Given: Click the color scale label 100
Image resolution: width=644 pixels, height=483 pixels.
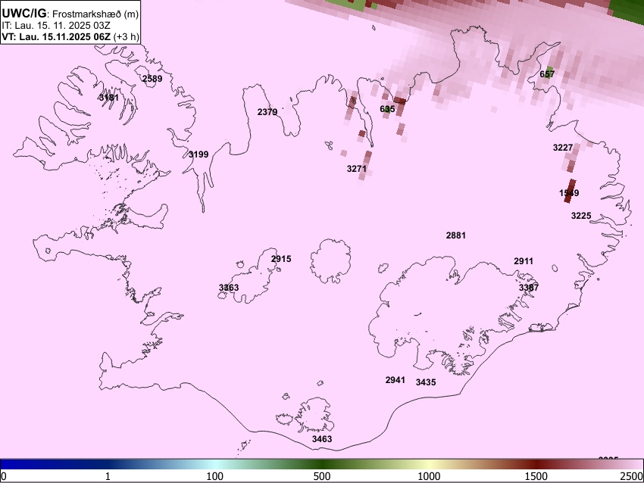Looking at the screenshot, I should click(215, 476).
